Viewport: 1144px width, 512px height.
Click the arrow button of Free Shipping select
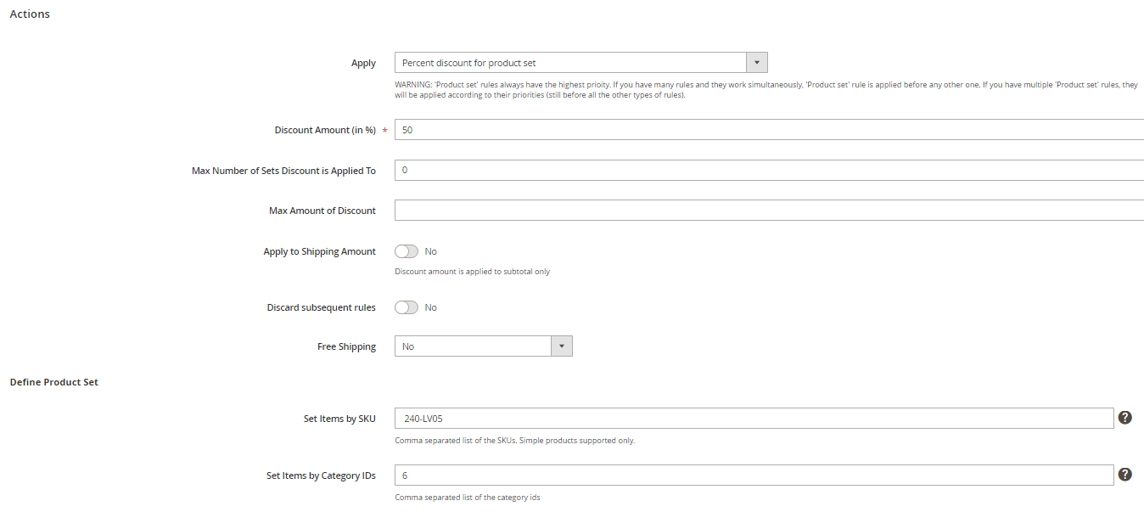(x=562, y=346)
